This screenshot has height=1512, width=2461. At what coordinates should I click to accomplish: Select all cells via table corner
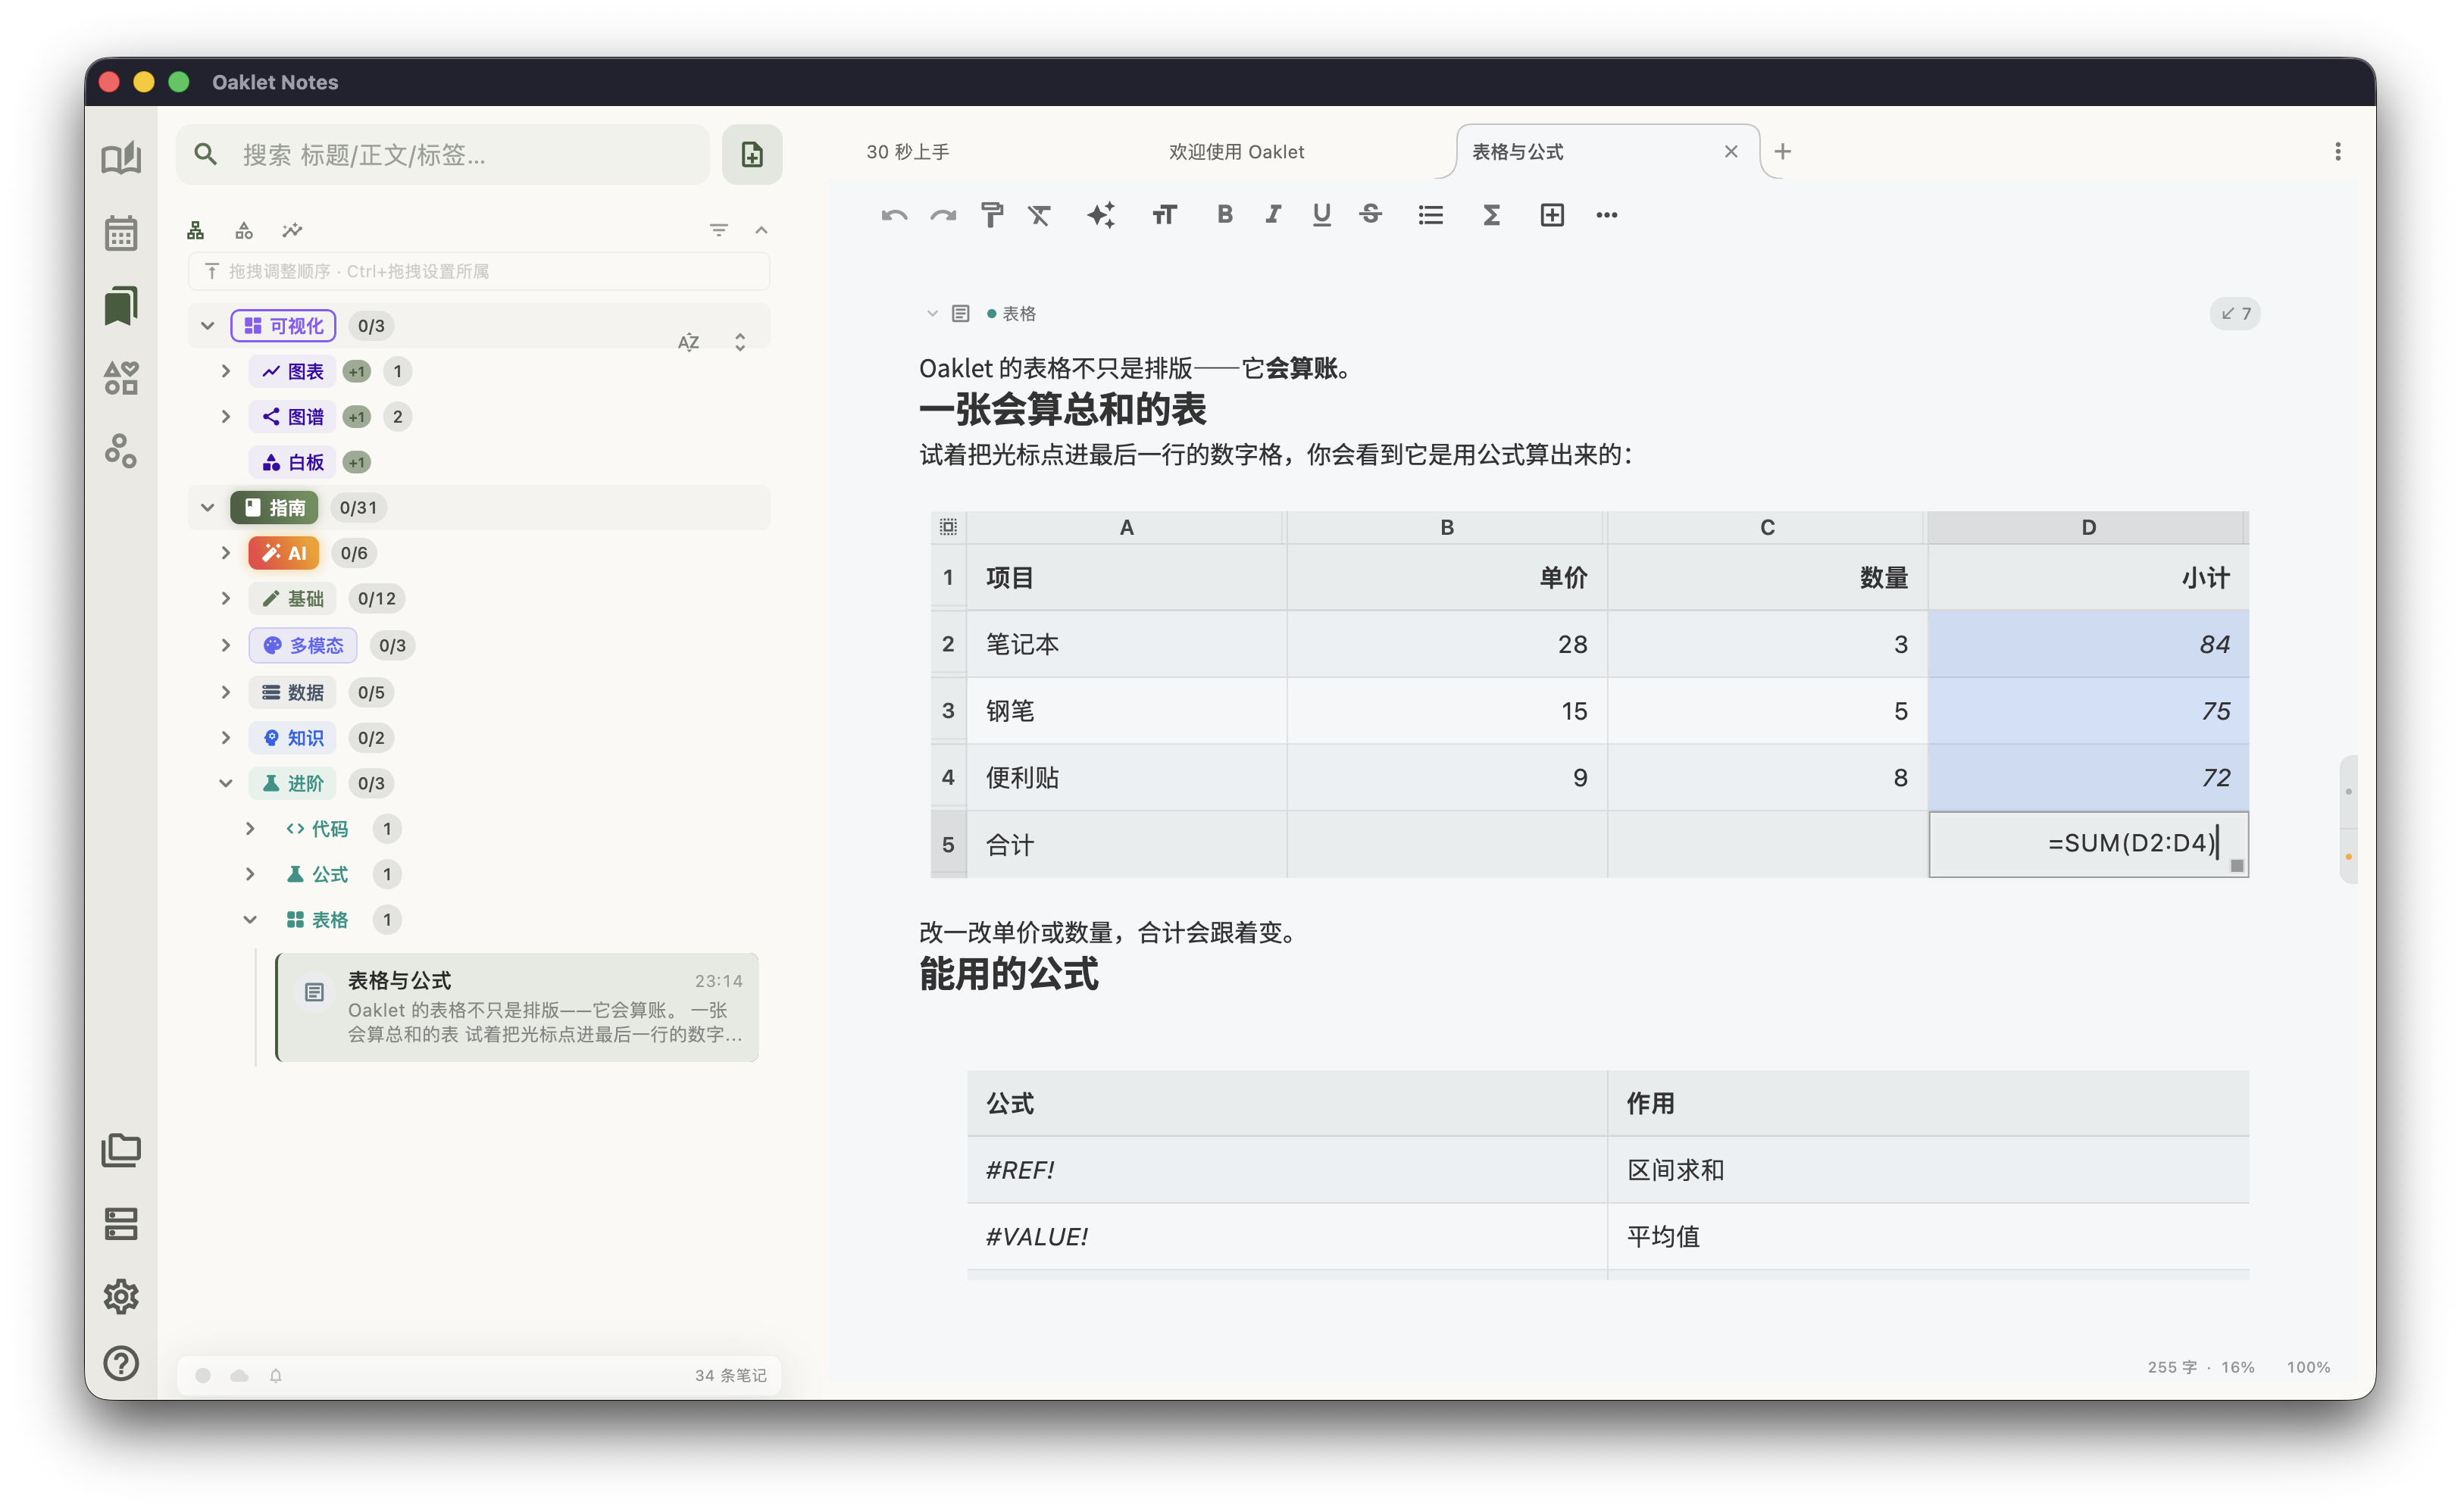pyautogui.click(x=948, y=527)
